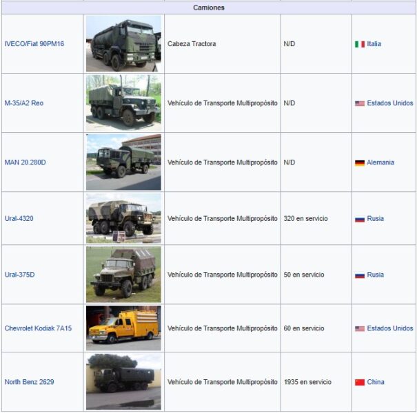
Task: Click the US flag in Chevrolet Kodiak row
Action: (x=360, y=329)
